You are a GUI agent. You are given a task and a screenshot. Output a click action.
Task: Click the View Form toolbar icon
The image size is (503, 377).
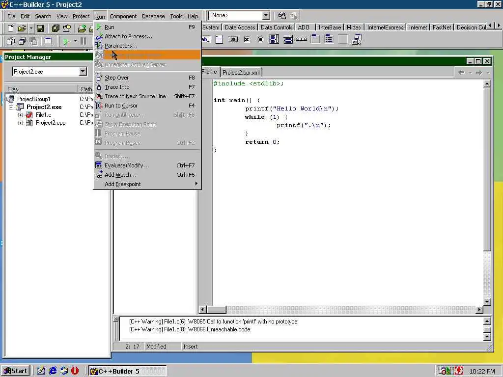(x=22, y=41)
